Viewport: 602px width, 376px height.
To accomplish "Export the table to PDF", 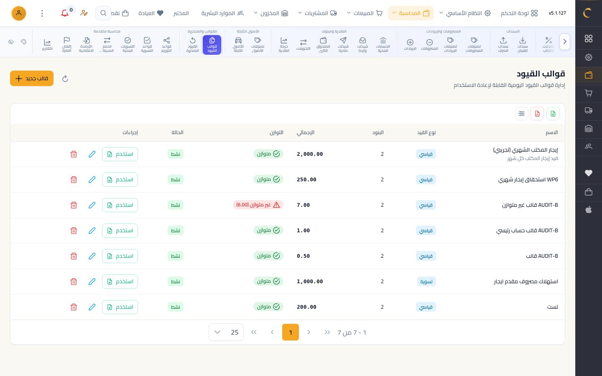I will tap(537, 114).
